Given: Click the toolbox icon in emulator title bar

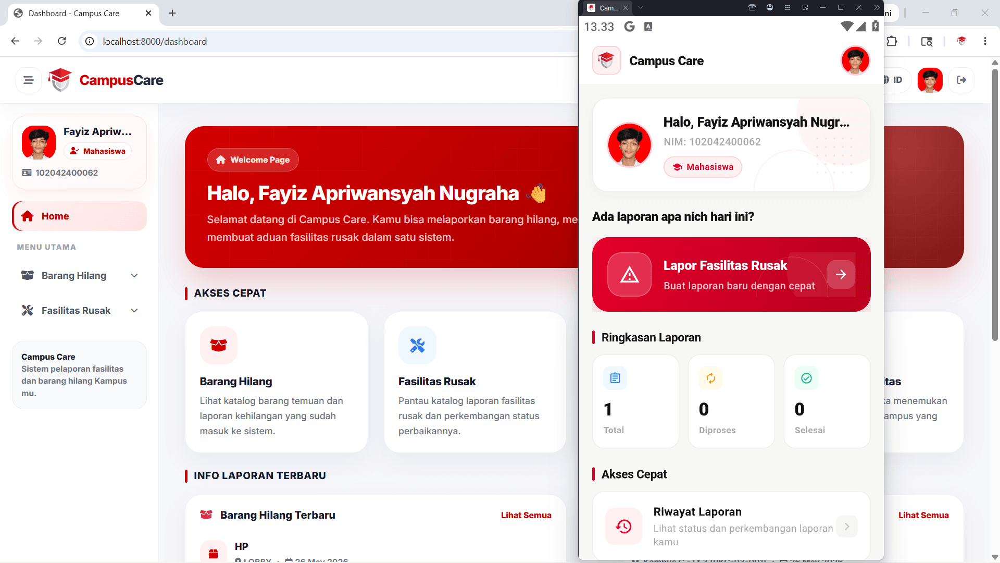Looking at the screenshot, I should click(x=752, y=8).
